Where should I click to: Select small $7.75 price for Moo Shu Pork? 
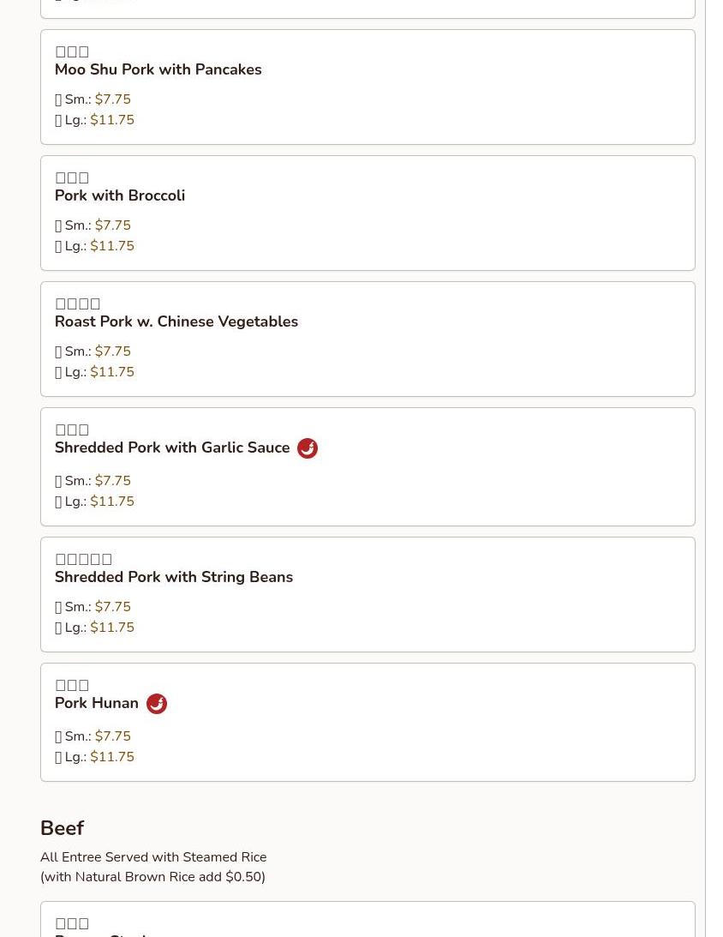click(93, 99)
